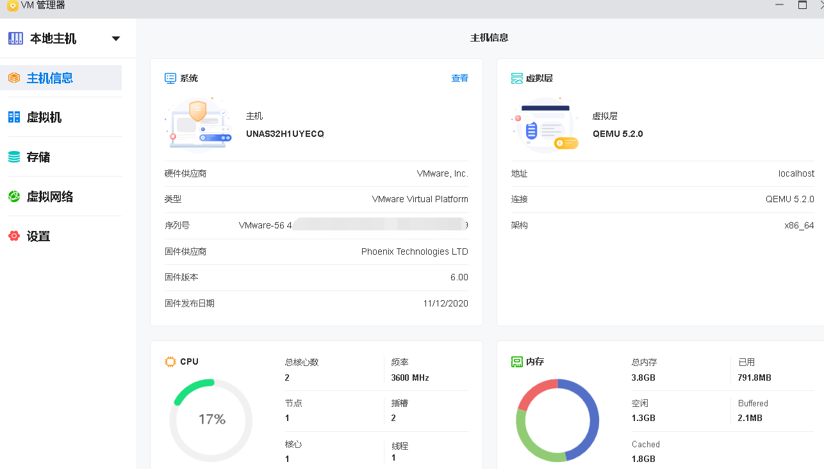Click the 虚拟层 layer icon in card header
The height and width of the screenshot is (469, 824).
pos(516,78)
